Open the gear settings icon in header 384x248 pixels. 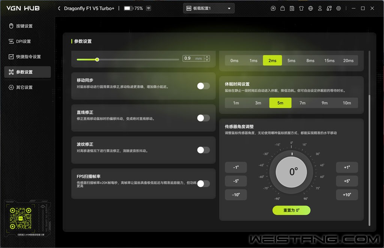pos(339,8)
